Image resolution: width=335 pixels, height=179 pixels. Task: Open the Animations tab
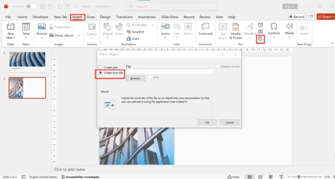147,17
